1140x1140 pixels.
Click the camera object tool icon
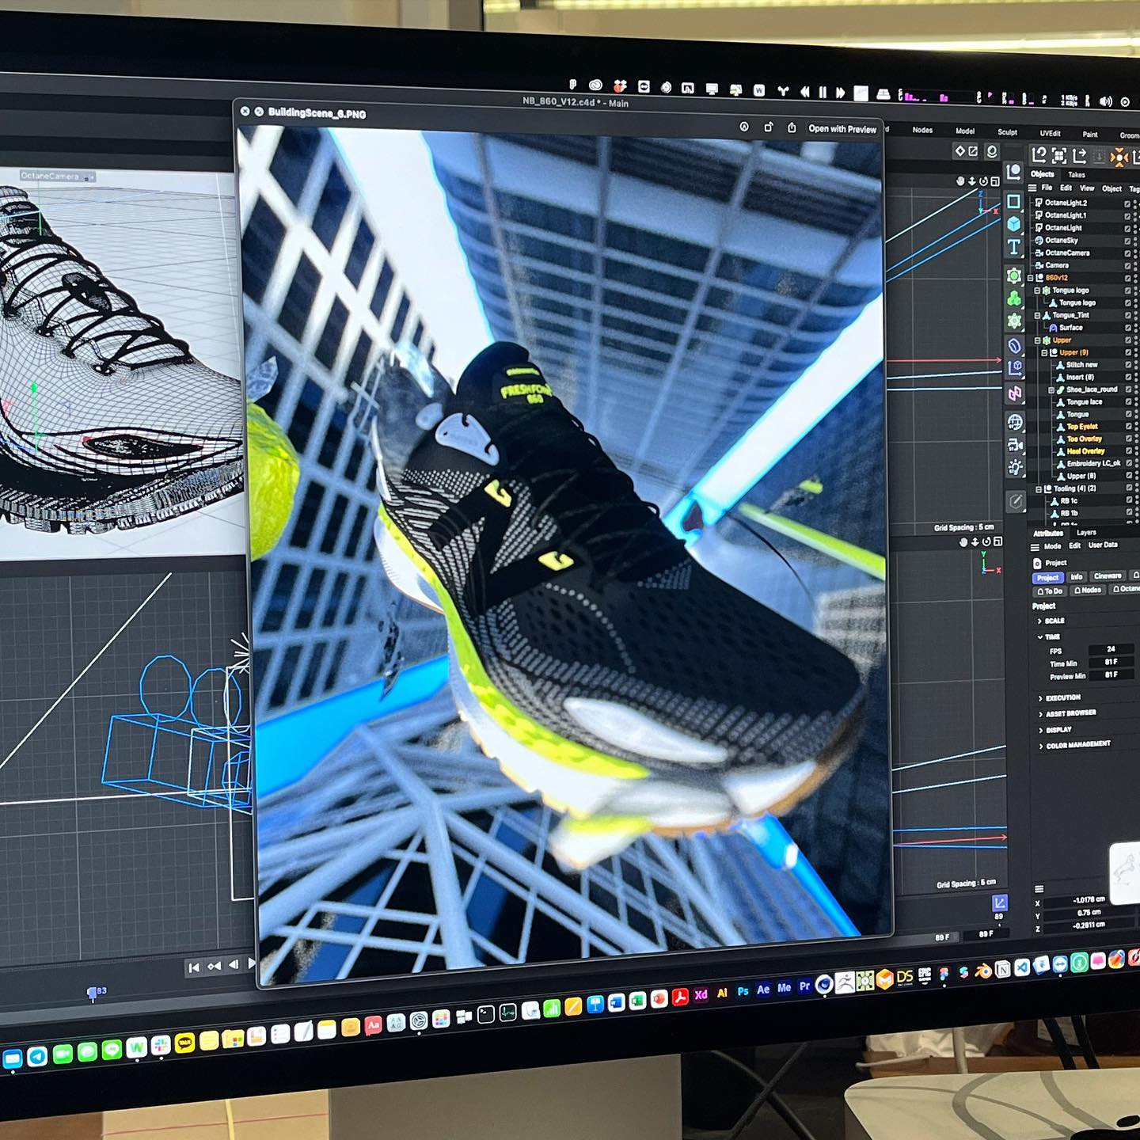point(1016,445)
